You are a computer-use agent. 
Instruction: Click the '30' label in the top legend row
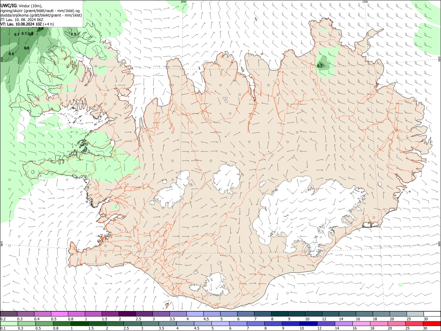point(425,319)
